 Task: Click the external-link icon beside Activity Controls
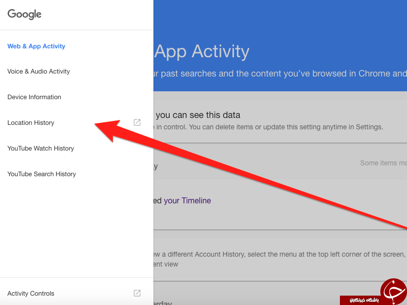[x=137, y=293]
